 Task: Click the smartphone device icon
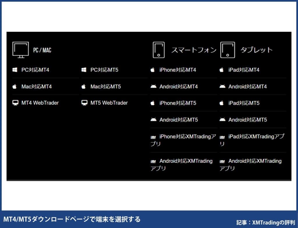point(159,50)
